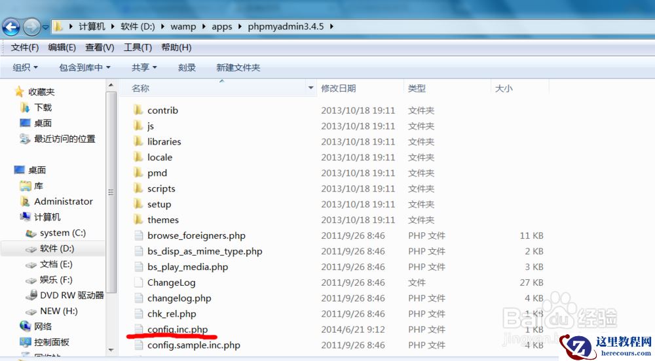Click the 新建文件夹 button

pos(238,67)
